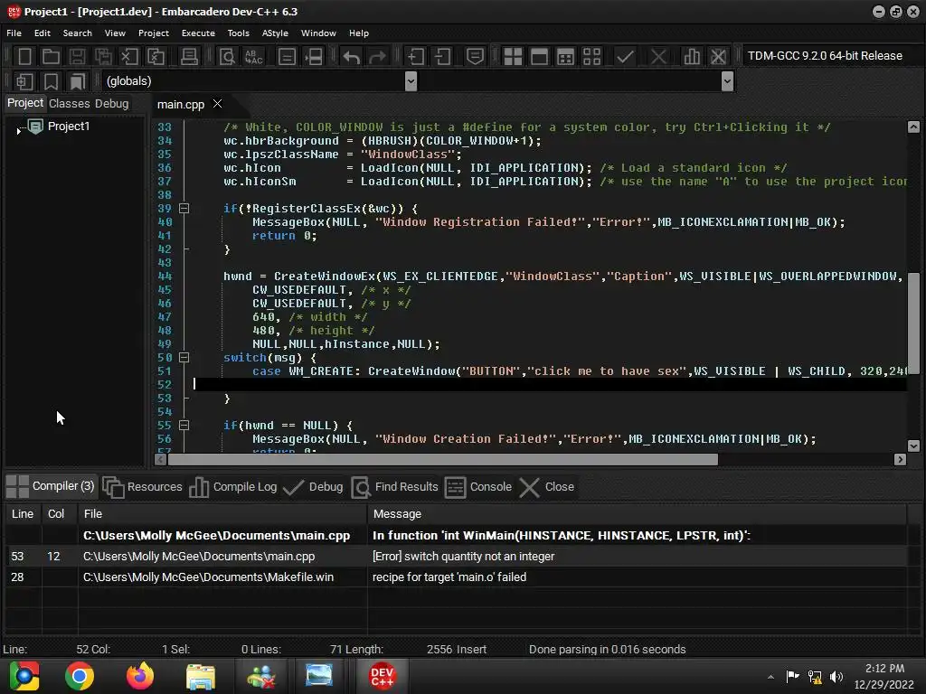Click the Toggle Comment toolbar icon
Screen dimensions: 926x694
476,57
